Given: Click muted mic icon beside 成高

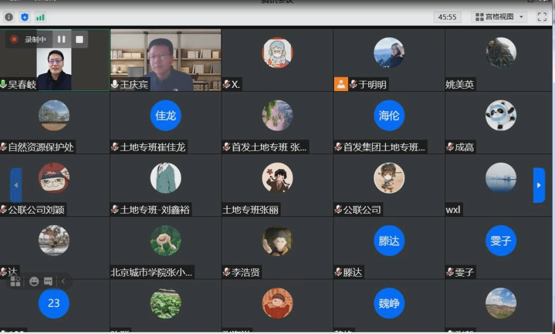Looking at the screenshot, I should 450,146.
